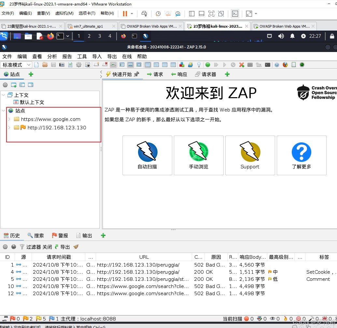337x328 pixels.
Task: Switch to 请求器 tab
Action: click(x=205, y=74)
